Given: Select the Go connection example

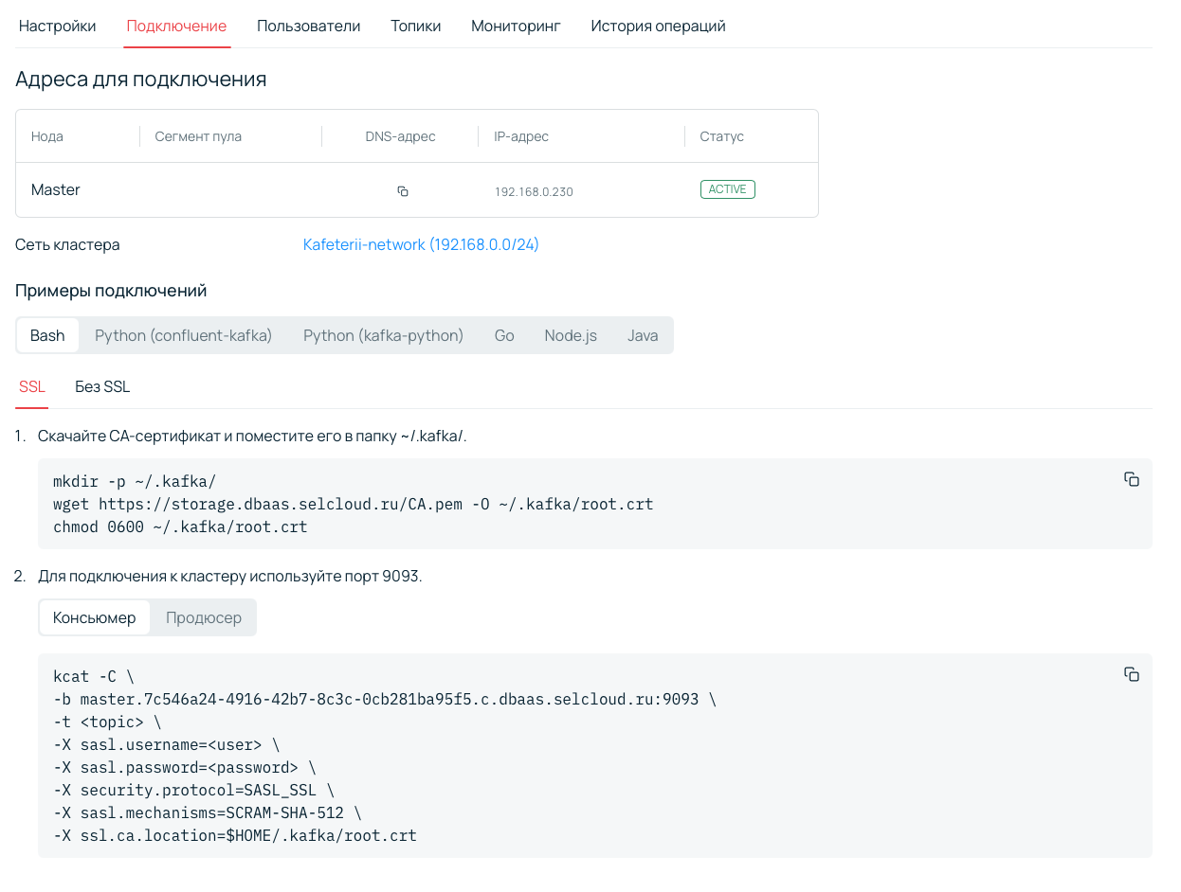Looking at the screenshot, I should coord(504,334).
